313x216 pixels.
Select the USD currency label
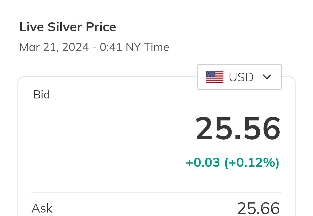tap(241, 77)
